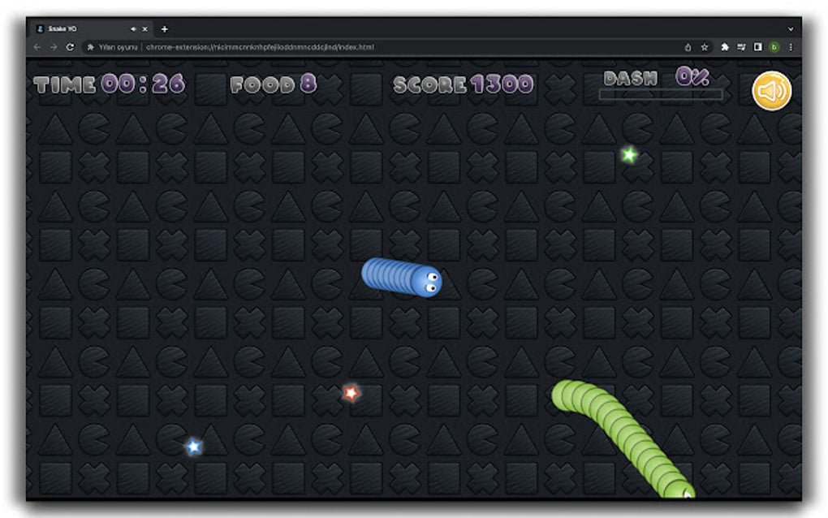Open the Extensions puzzle piece menu
The image size is (828, 518).
[x=726, y=47]
